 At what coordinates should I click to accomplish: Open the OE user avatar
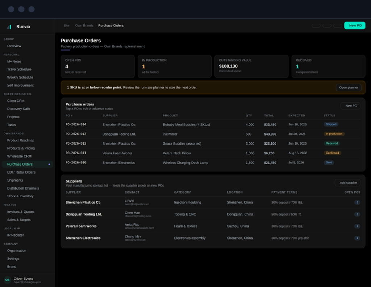[7, 280]
